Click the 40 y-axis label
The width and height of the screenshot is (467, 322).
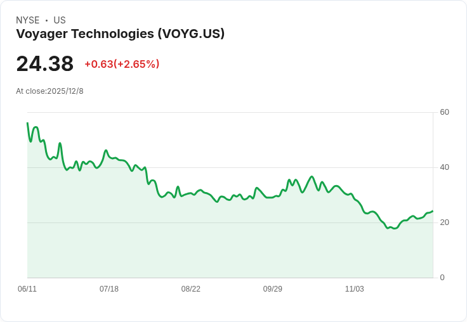(444, 167)
